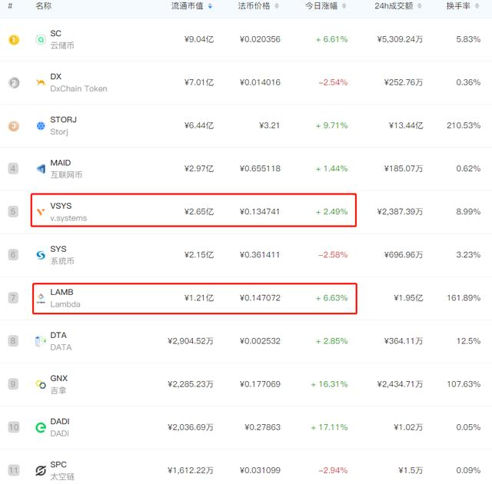This screenshot has height=484, width=492.
Task: Click the DADI green logo icon
Action: point(41,427)
